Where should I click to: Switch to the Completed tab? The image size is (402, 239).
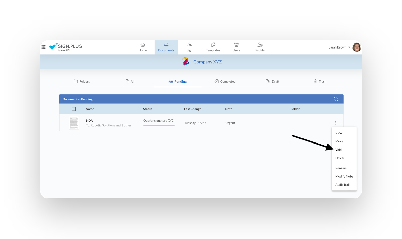point(225,81)
